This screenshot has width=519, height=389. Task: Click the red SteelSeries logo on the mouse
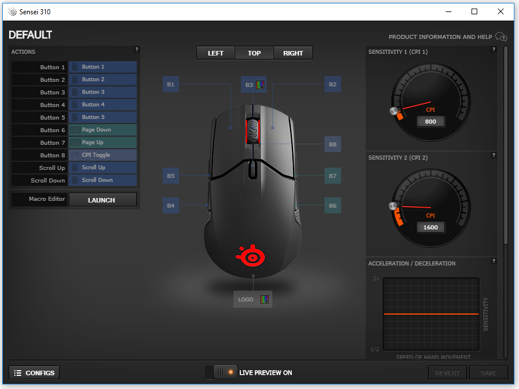(252, 256)
